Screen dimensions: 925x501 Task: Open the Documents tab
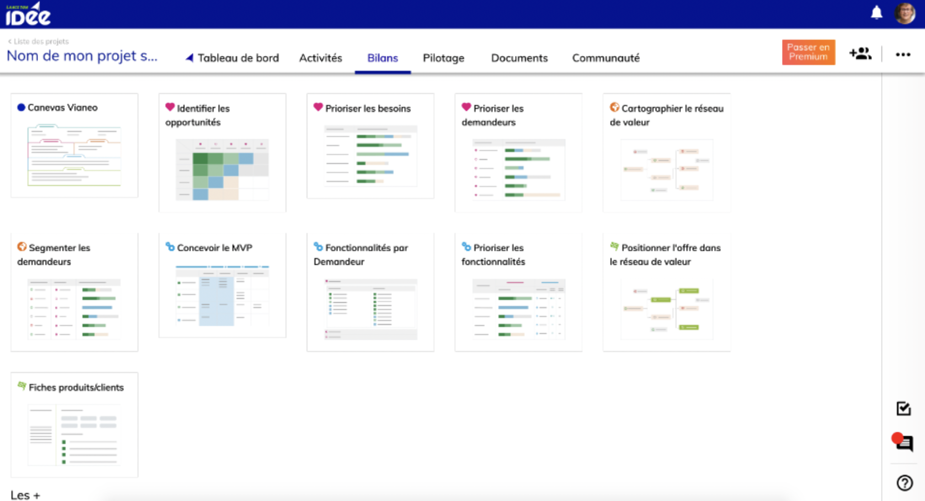(x=519, y=58)
